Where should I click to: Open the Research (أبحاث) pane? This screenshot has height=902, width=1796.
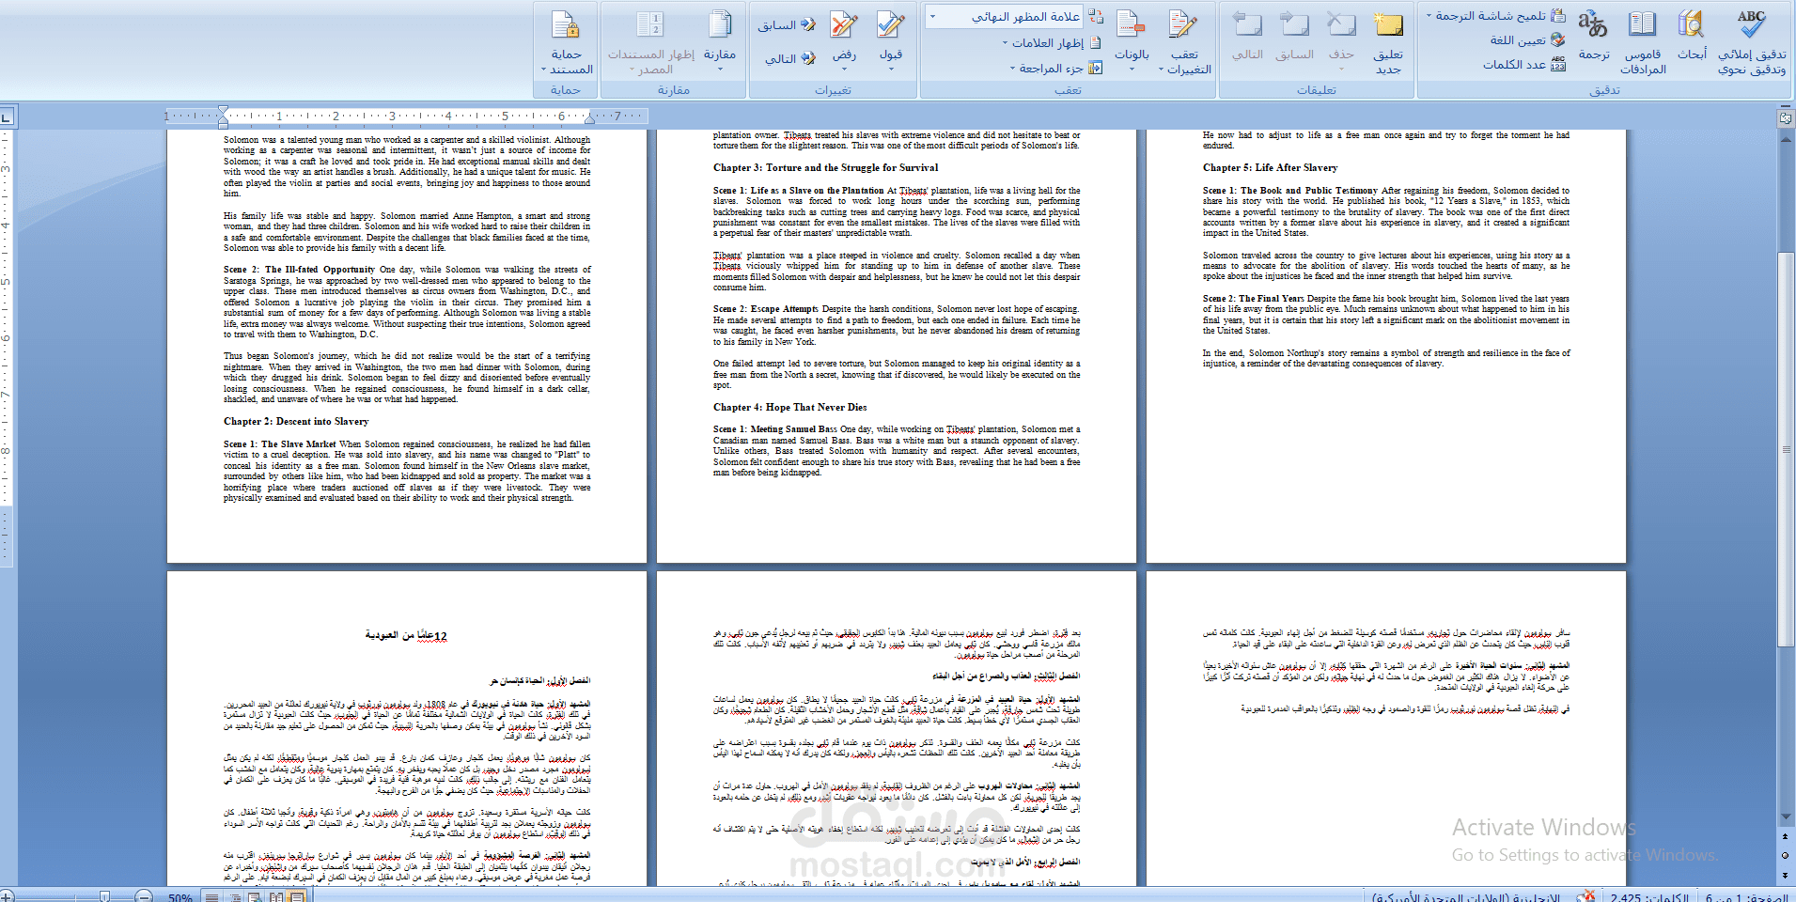[x=1692, y=36]
